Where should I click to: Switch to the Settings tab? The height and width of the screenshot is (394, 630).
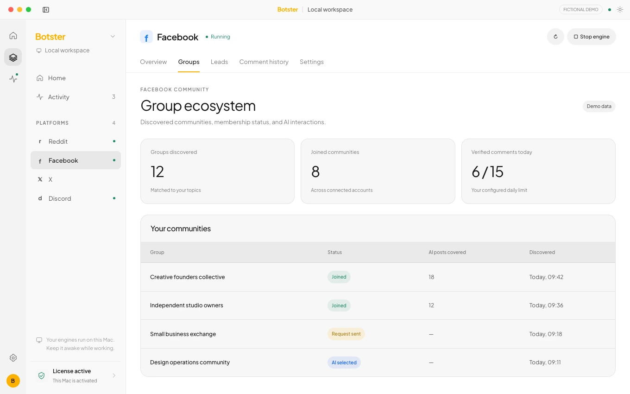312,62
